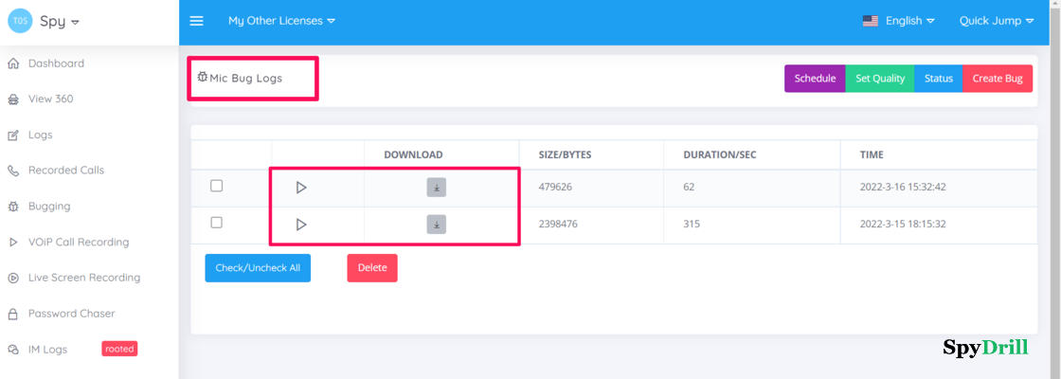Click the hamburger menu icon
Image resolution: width=1061 pixels, height=379 pixels.
point(196,21)
